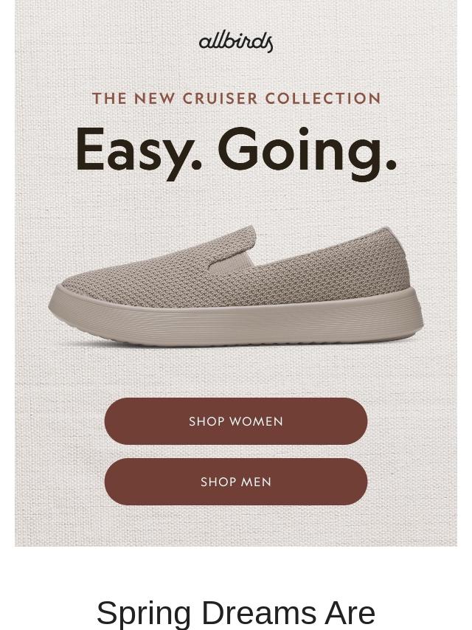Click the toe of the shoe
The image size is (472, 630).
[x=72, y=297]
